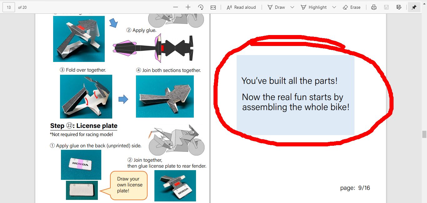Click the Save icon
This screenshot has width=427, height=203.
[x=386, y=7]
